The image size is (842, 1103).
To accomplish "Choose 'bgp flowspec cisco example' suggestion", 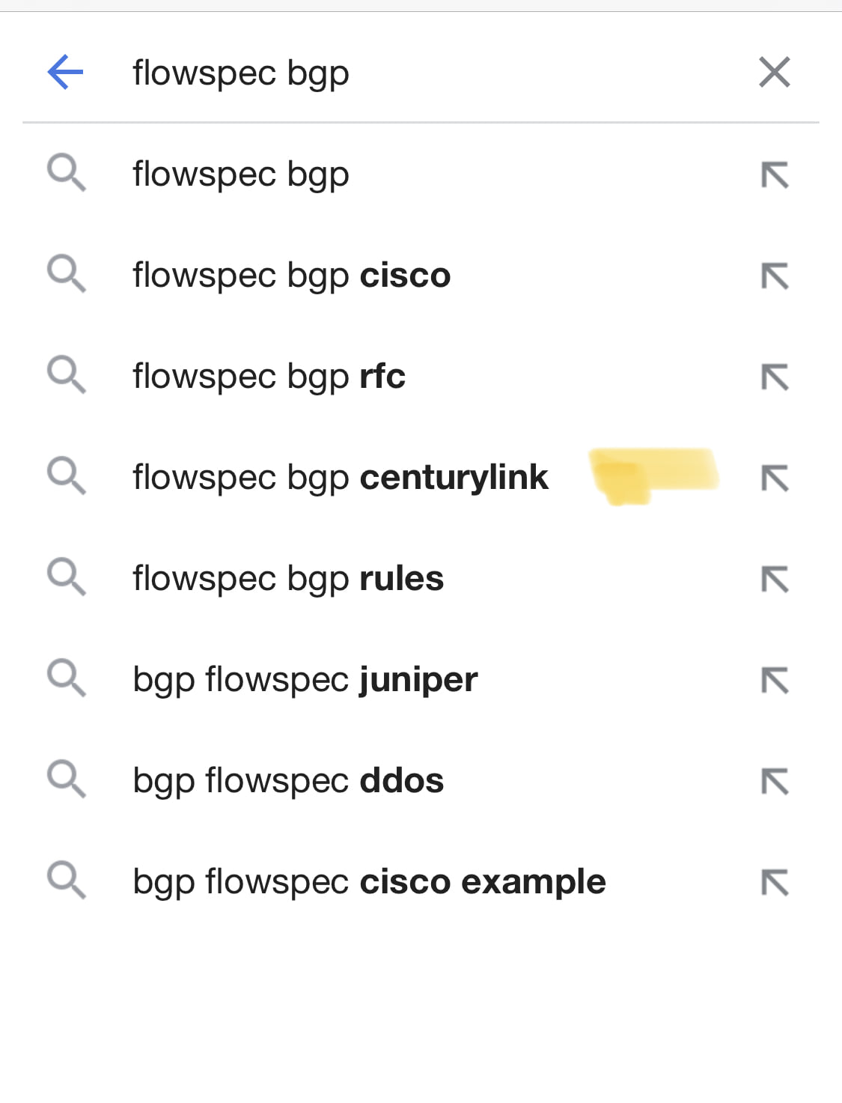I will 369,882.
